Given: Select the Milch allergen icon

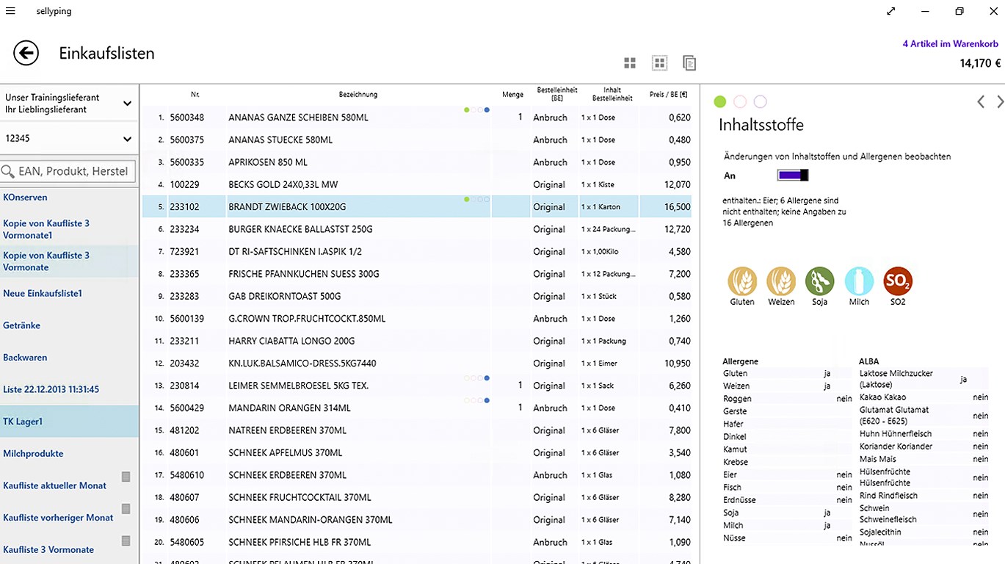Looking at the screenshot, I should pos(859,281).
